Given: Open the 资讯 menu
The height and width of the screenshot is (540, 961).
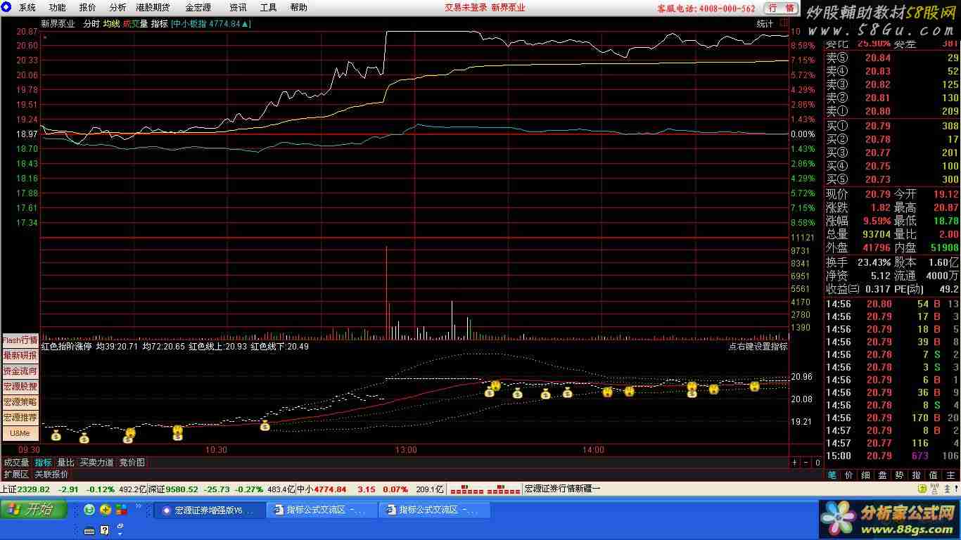Looking at the screenshot, I should click(238, 8).
